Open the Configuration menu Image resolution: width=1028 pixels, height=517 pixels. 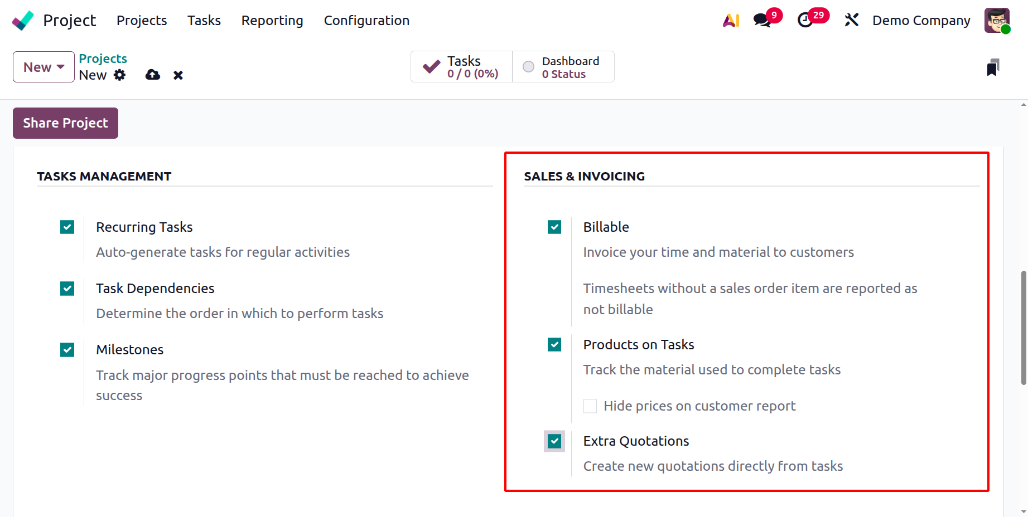[366, 21]
